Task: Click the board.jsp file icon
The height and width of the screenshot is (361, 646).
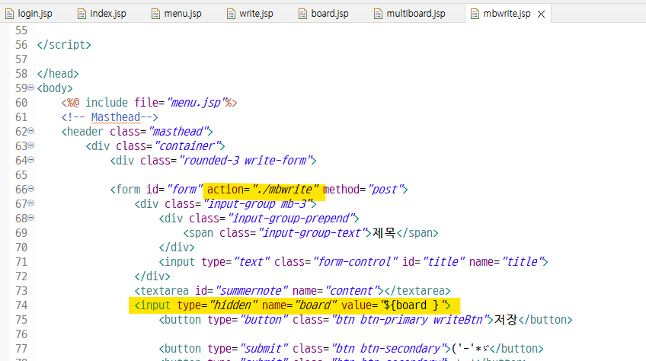Action: [x=303, y=14]
